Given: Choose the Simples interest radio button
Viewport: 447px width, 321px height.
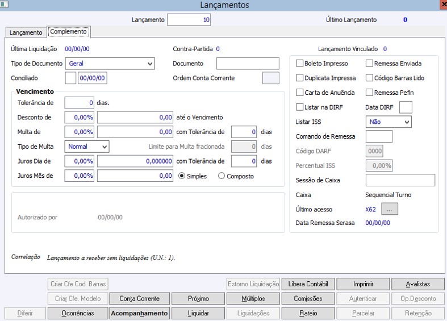Looking at the screenshot, I should click(x=182, y=176).
